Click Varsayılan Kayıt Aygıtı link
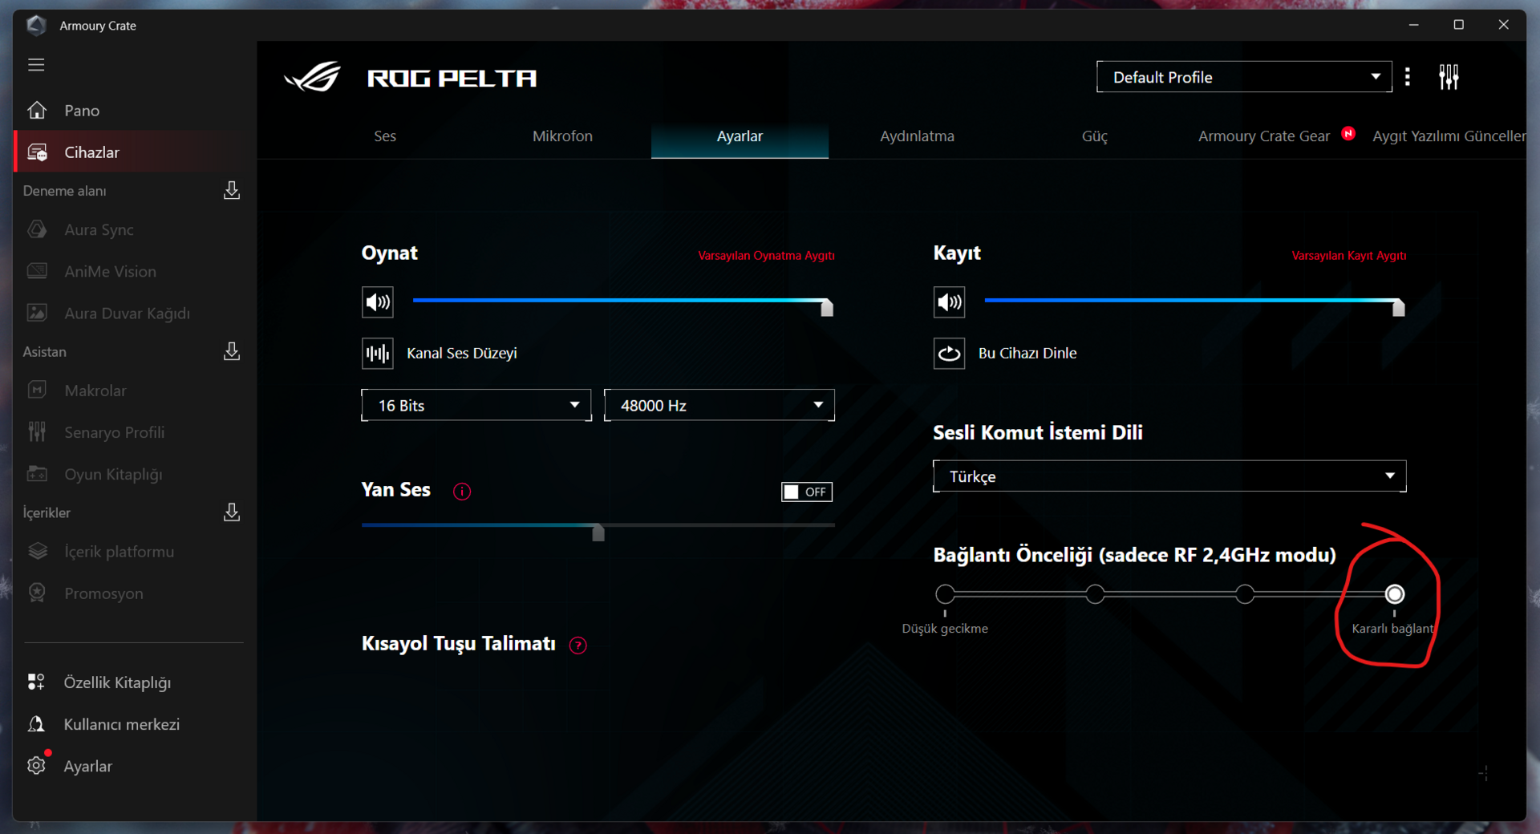Viewport: 1540px width, 834px height. click(x=1349, y=256)
